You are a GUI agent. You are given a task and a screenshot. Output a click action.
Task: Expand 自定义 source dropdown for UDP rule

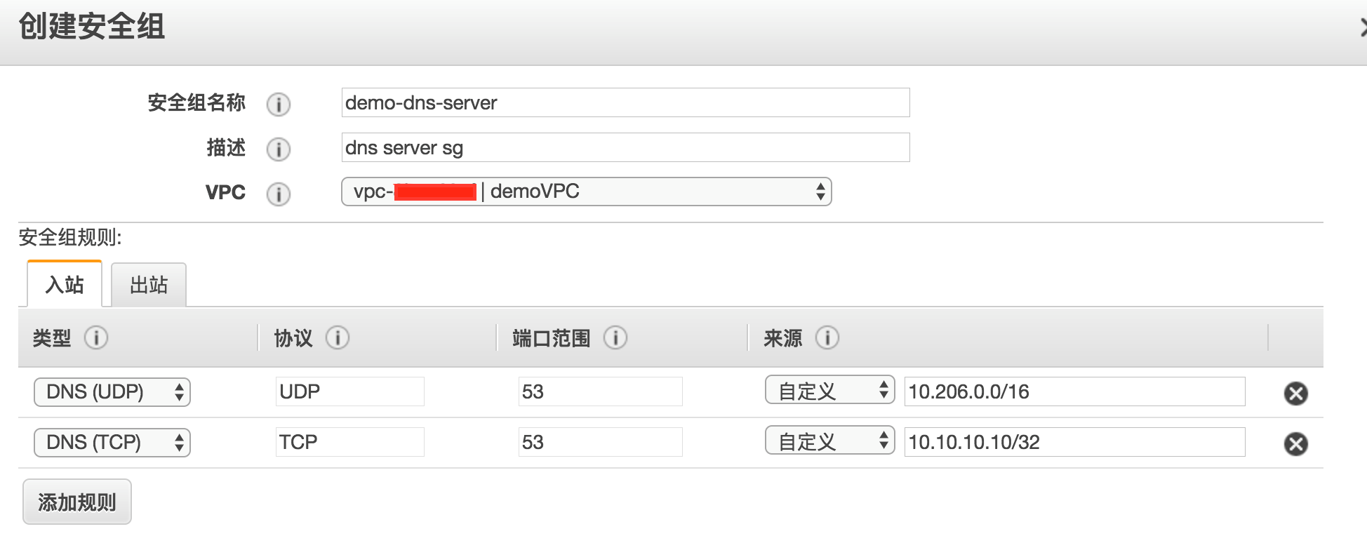point(829,391)
